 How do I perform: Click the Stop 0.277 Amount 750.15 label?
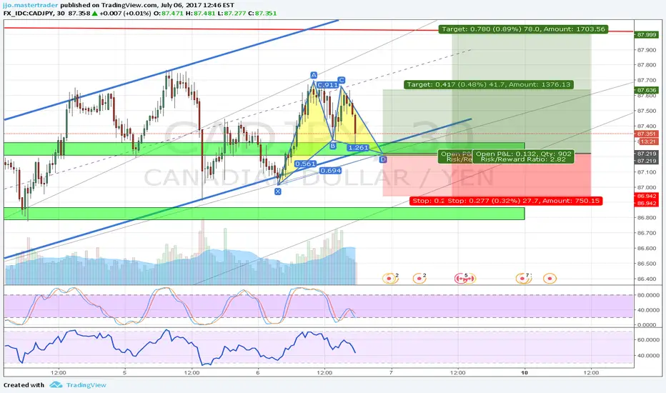click(x=524, y=201)
